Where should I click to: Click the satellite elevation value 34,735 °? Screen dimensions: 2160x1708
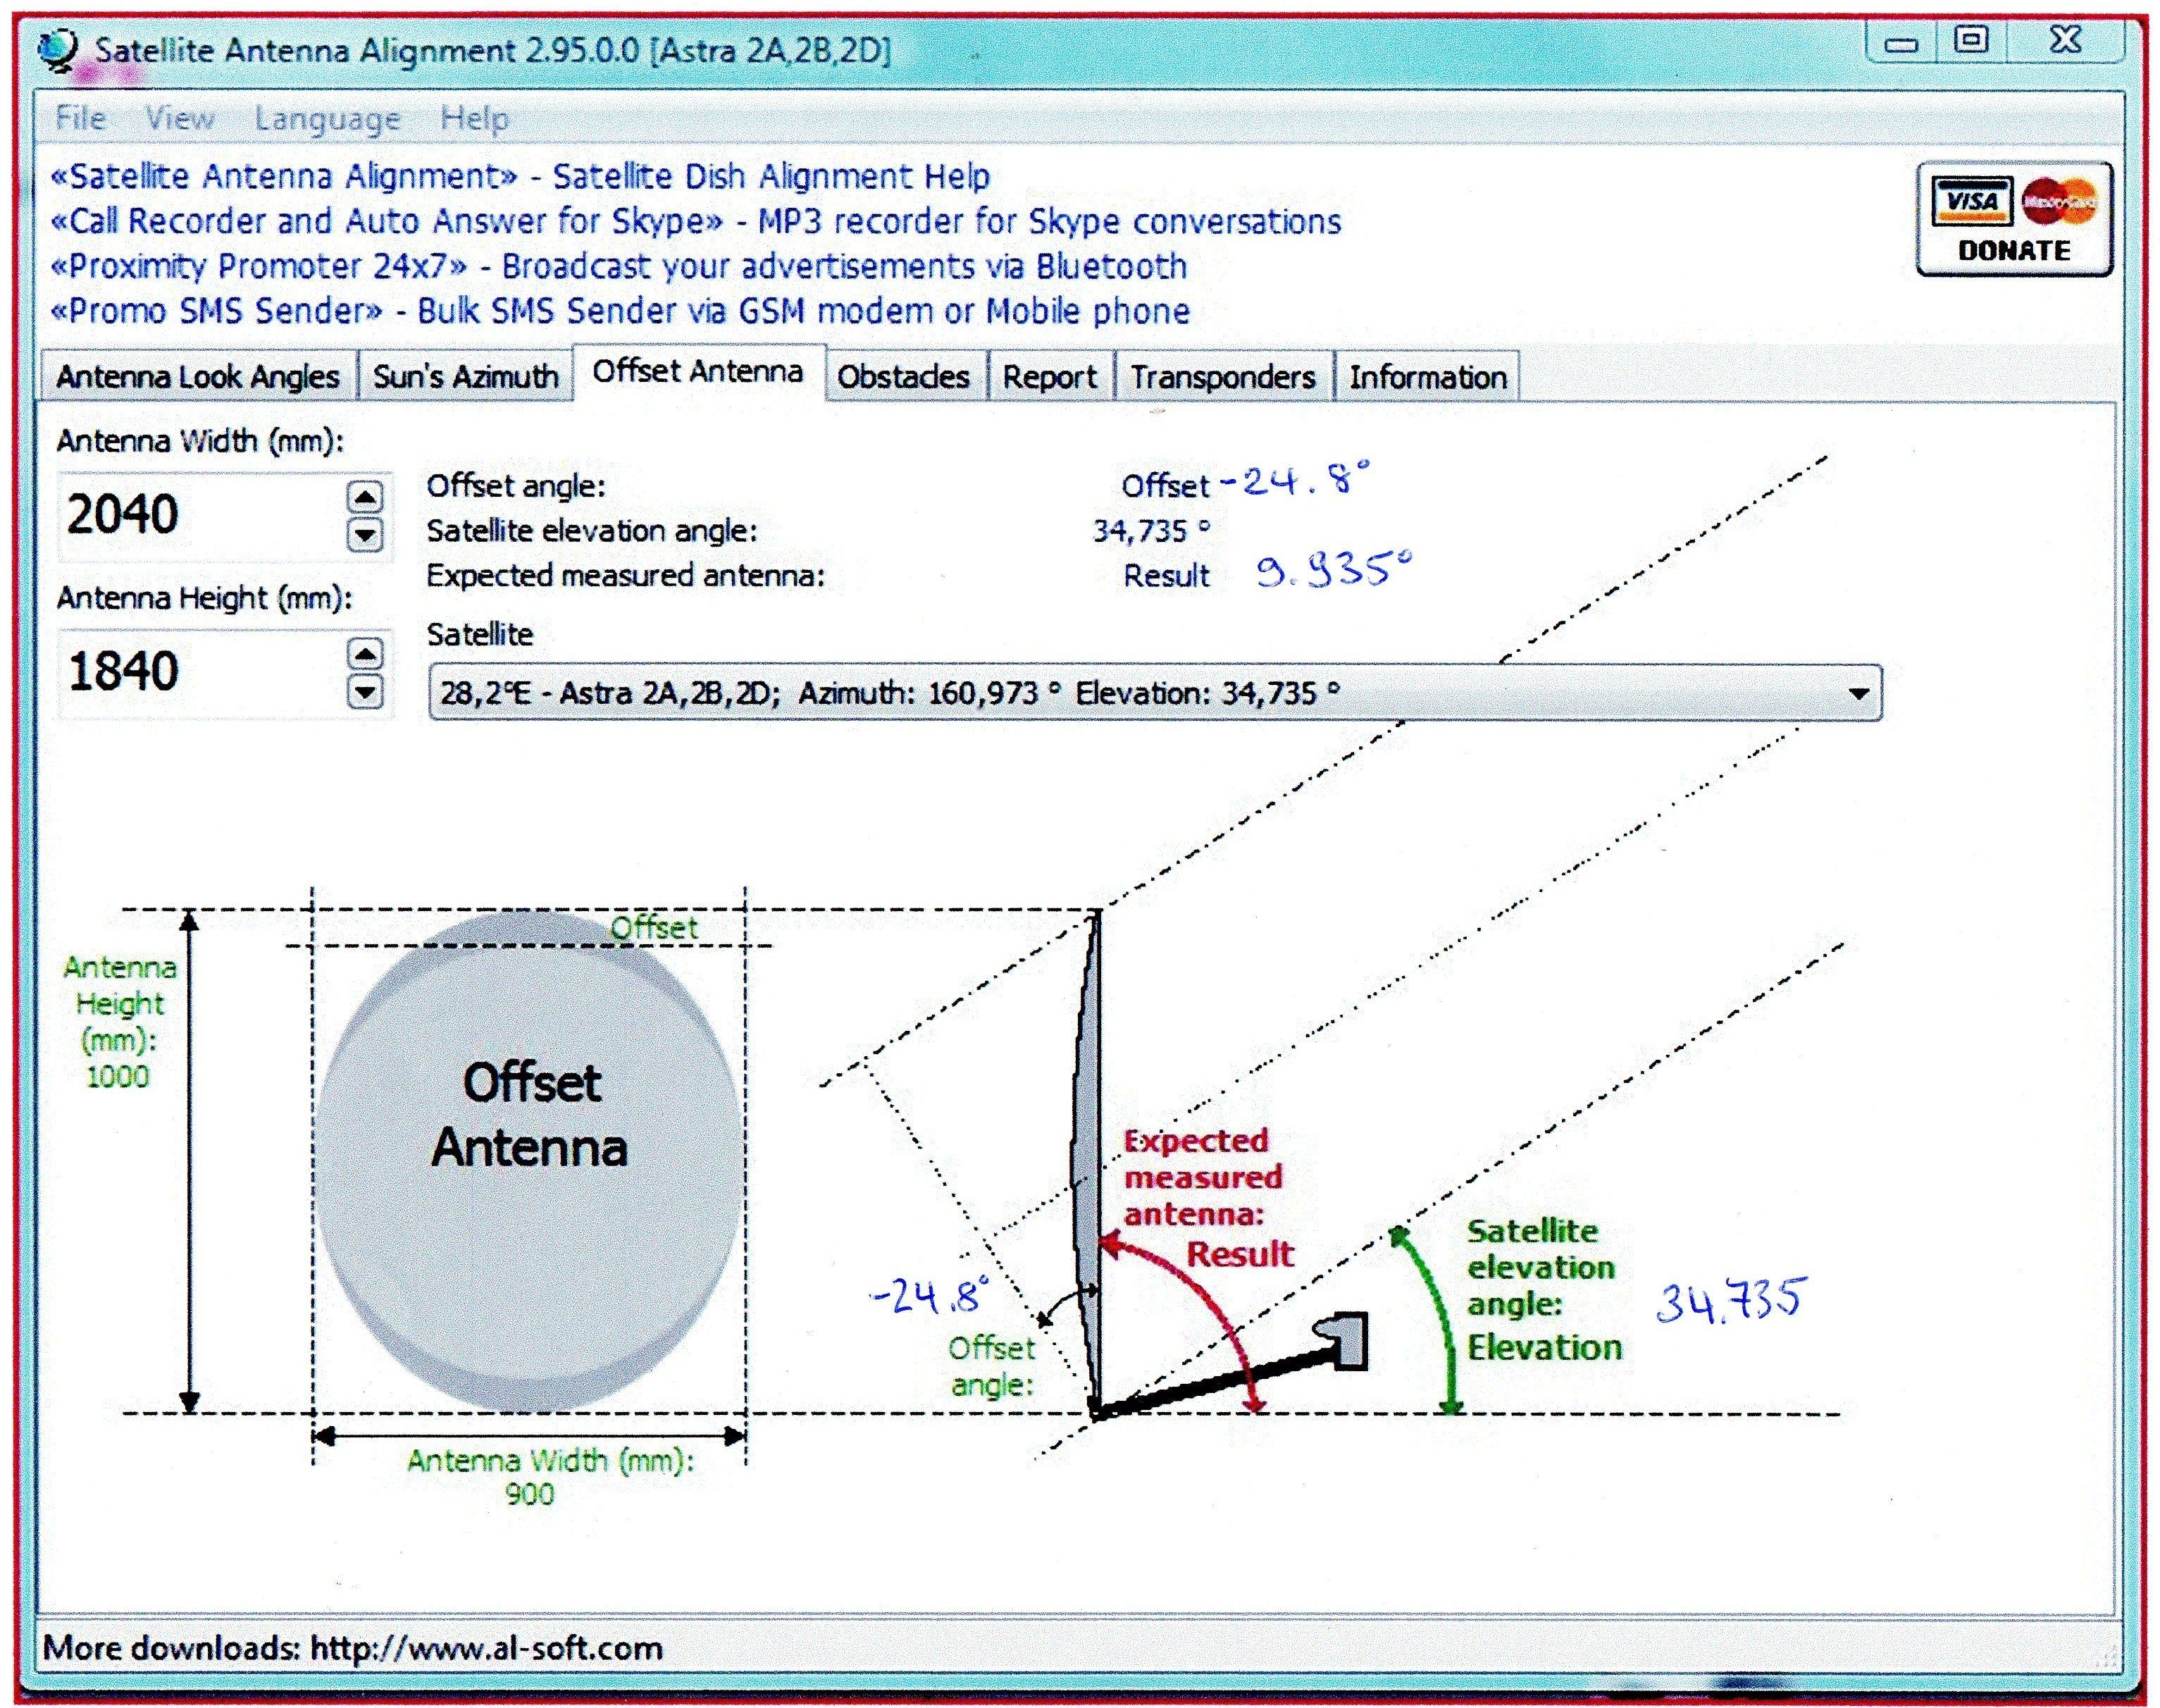point(1151,531)
